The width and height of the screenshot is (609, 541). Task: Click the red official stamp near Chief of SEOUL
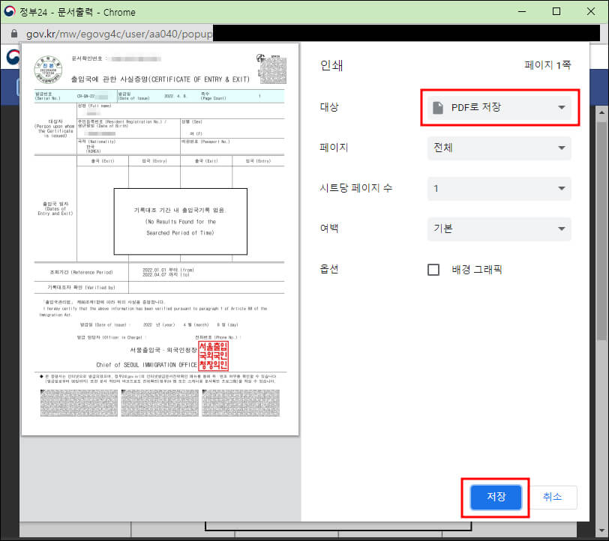[x=211, y=357]
